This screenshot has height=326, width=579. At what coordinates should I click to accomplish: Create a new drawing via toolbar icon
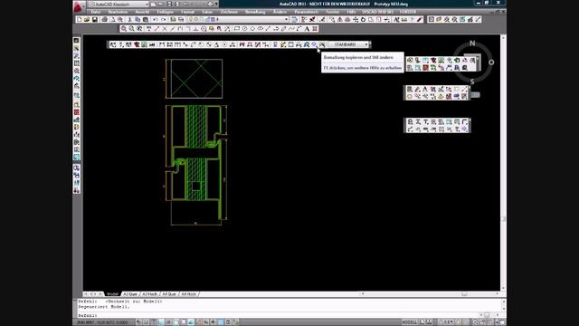pos(79,19)
